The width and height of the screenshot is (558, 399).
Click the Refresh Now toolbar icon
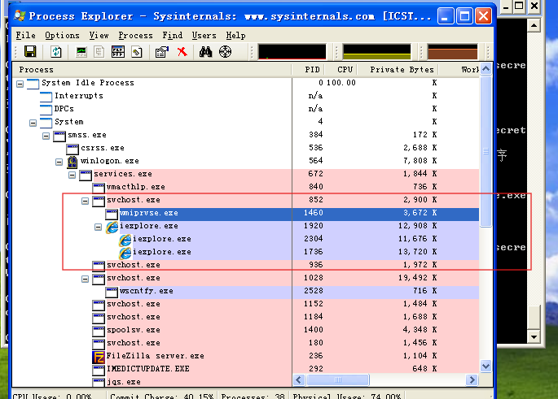click(x=55, y=52)
